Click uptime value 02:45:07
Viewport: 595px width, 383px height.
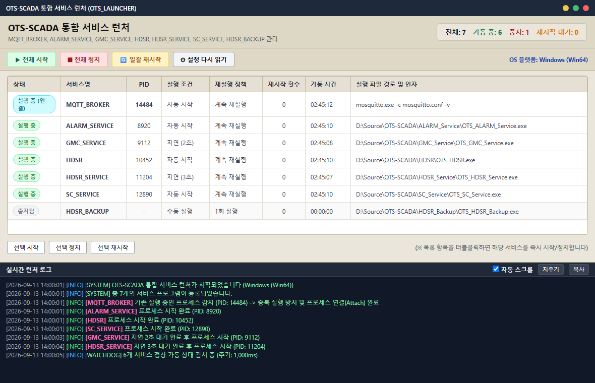tap(321, 177)
